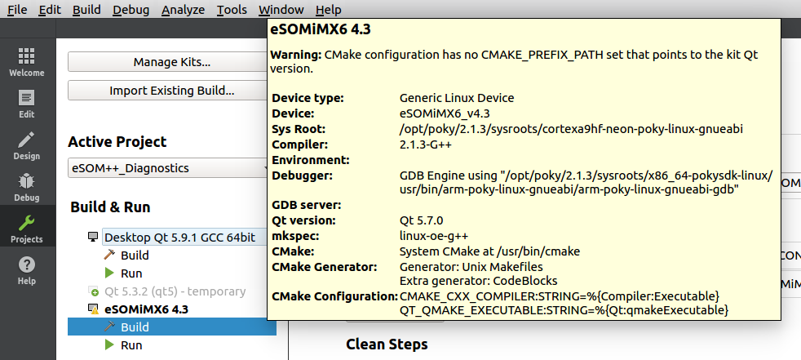Viewport: 801px width, 360px height.
Task: Select Run under eSOMiMX6 4.3 kit
Action: tap(131, 344)
